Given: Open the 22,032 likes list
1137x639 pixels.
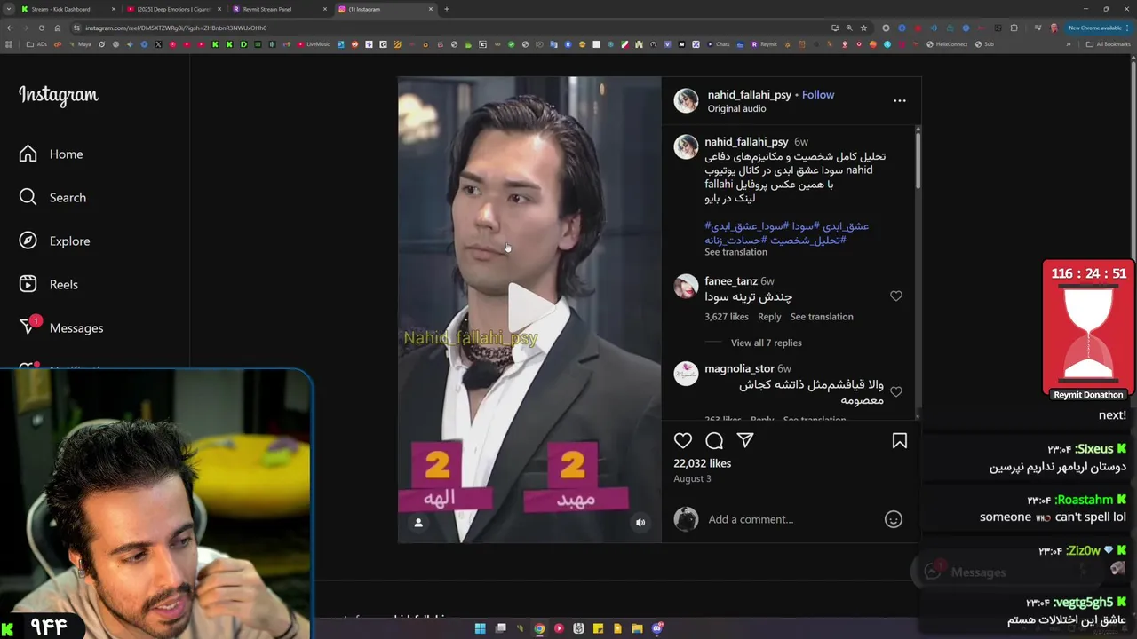Looking at the screenshot, I should [x=703, y=463].
